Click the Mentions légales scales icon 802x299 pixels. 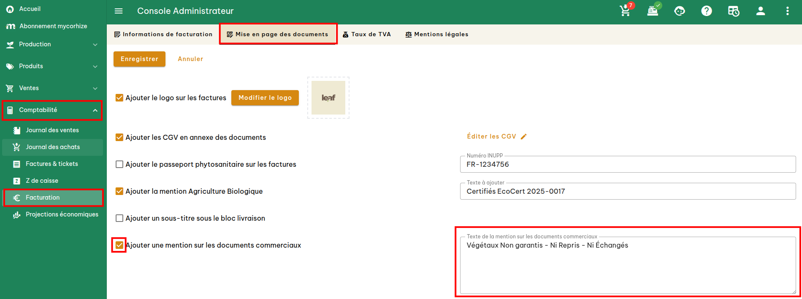(x=409, y=35)
